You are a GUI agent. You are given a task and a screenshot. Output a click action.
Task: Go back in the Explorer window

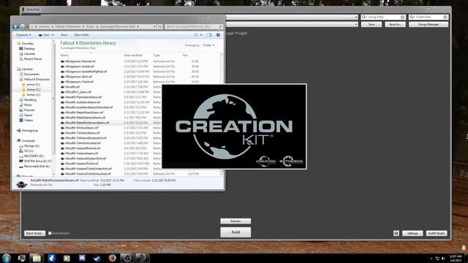pos(16,26)
